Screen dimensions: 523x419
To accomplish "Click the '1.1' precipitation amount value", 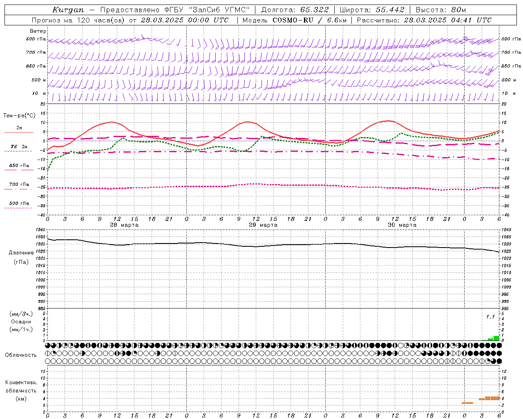I will [490, 317].
